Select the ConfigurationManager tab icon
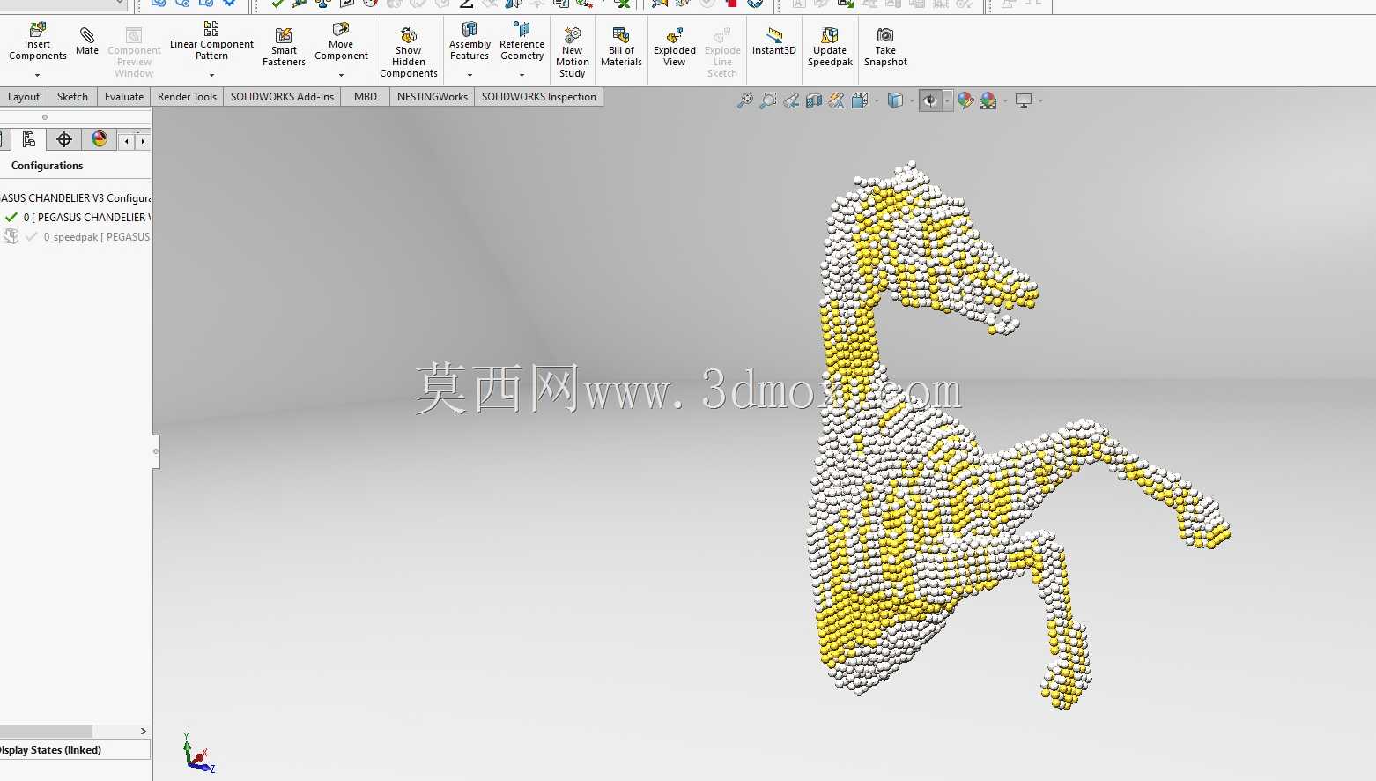Image resolution: width=1376 pixels, height=781 pixels. click(29, 139)
